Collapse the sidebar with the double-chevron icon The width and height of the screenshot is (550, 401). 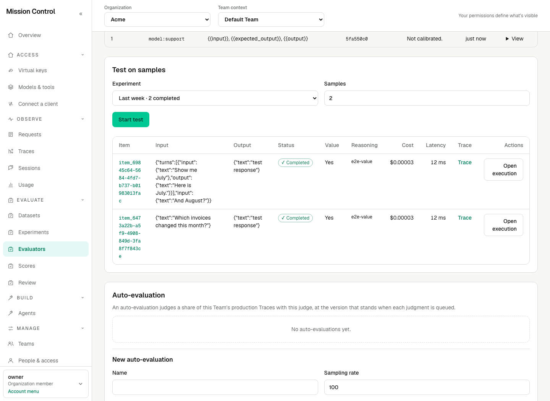81,14
